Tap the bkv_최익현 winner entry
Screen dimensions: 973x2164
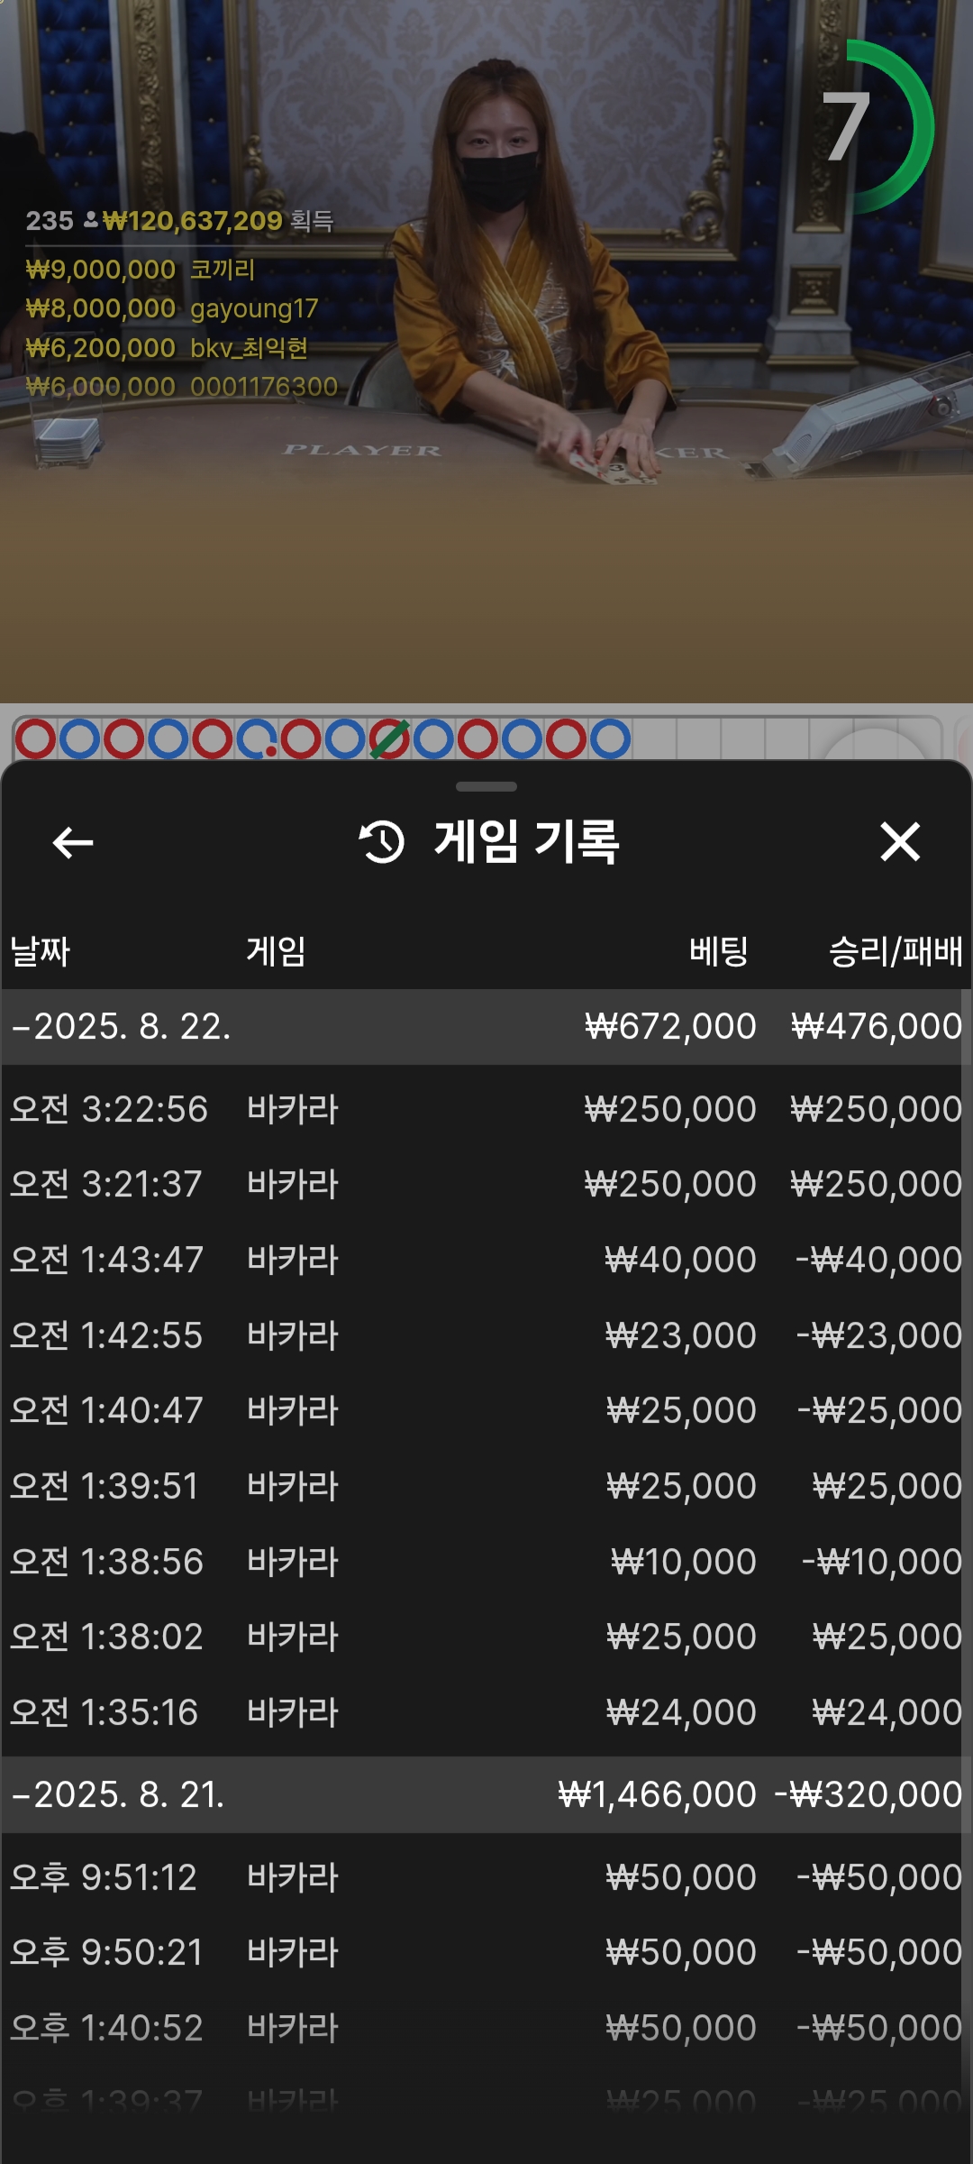[x=167, y=348]
